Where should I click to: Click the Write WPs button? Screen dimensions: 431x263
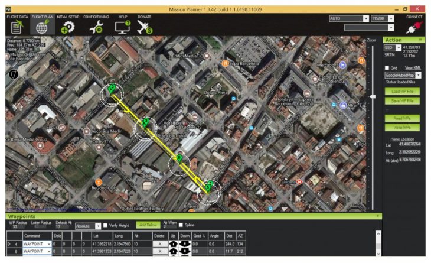pos(401,127)
